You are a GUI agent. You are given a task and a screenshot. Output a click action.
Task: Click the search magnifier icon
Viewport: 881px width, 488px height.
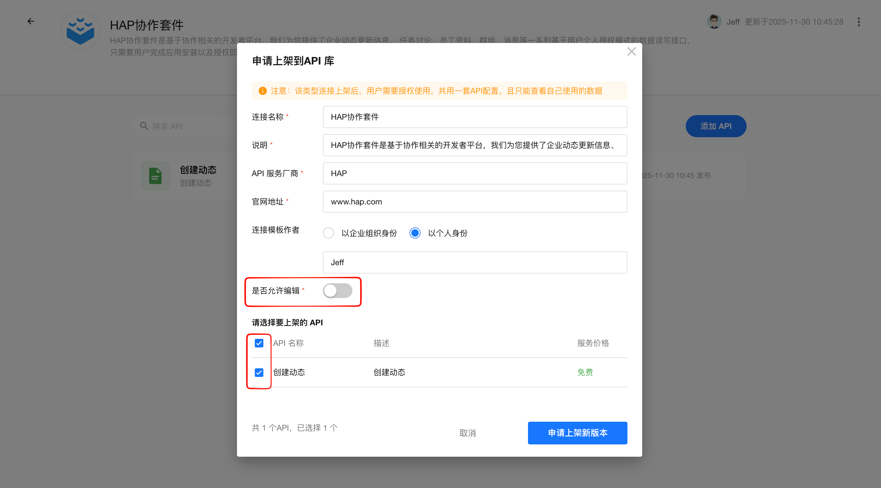click(x=144, y=126)
